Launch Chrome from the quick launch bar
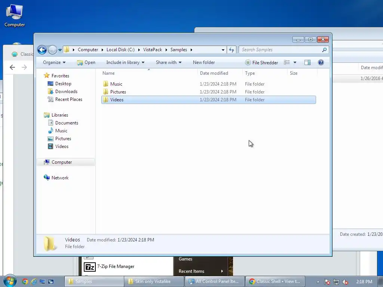 [x=25, y=281]
